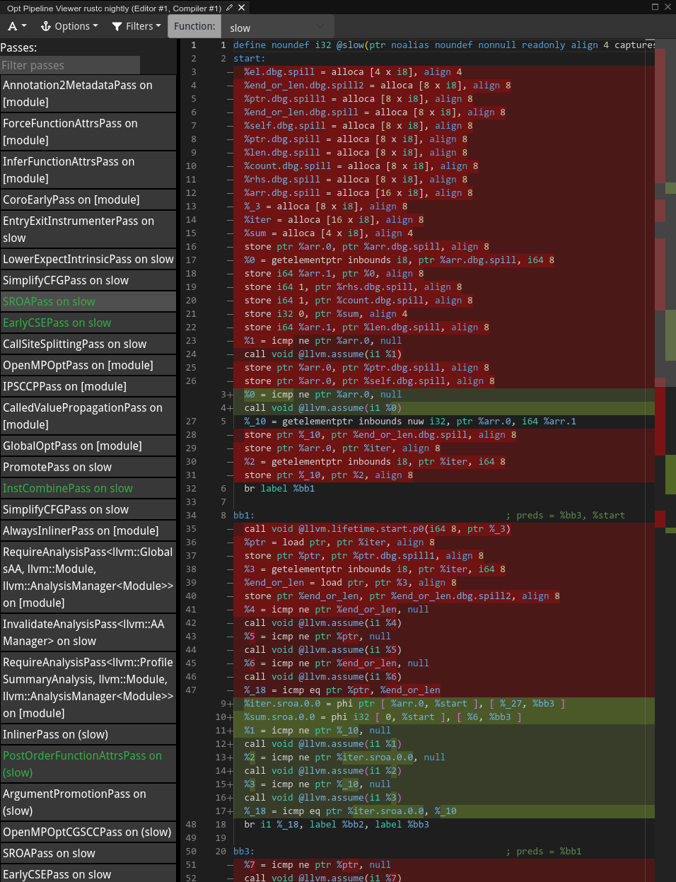Viewport: 676px width, 882px height.
Task: Select the green EarlyCSEPass on slow
Action: coord(88,323)
